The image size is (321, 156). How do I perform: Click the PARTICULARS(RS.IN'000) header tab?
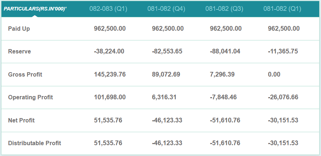35,8
